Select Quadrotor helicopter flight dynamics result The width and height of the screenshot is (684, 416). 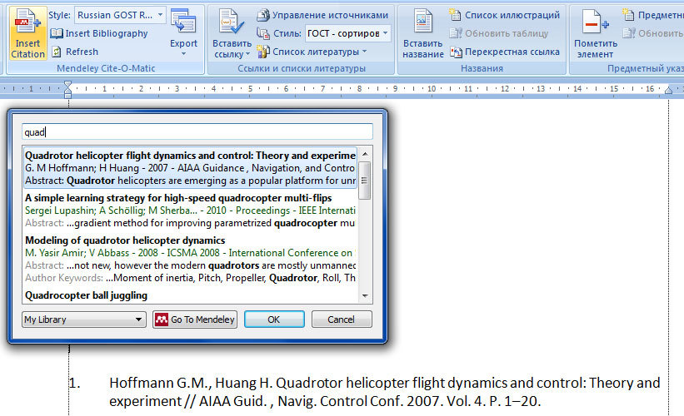(x=190, y=168)
